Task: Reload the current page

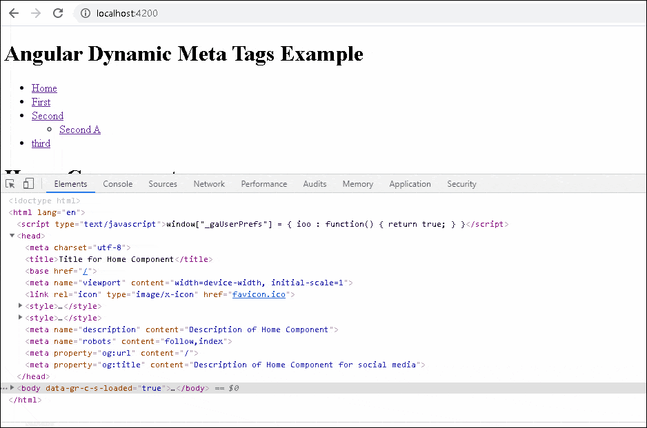Action: click(58, 13)
